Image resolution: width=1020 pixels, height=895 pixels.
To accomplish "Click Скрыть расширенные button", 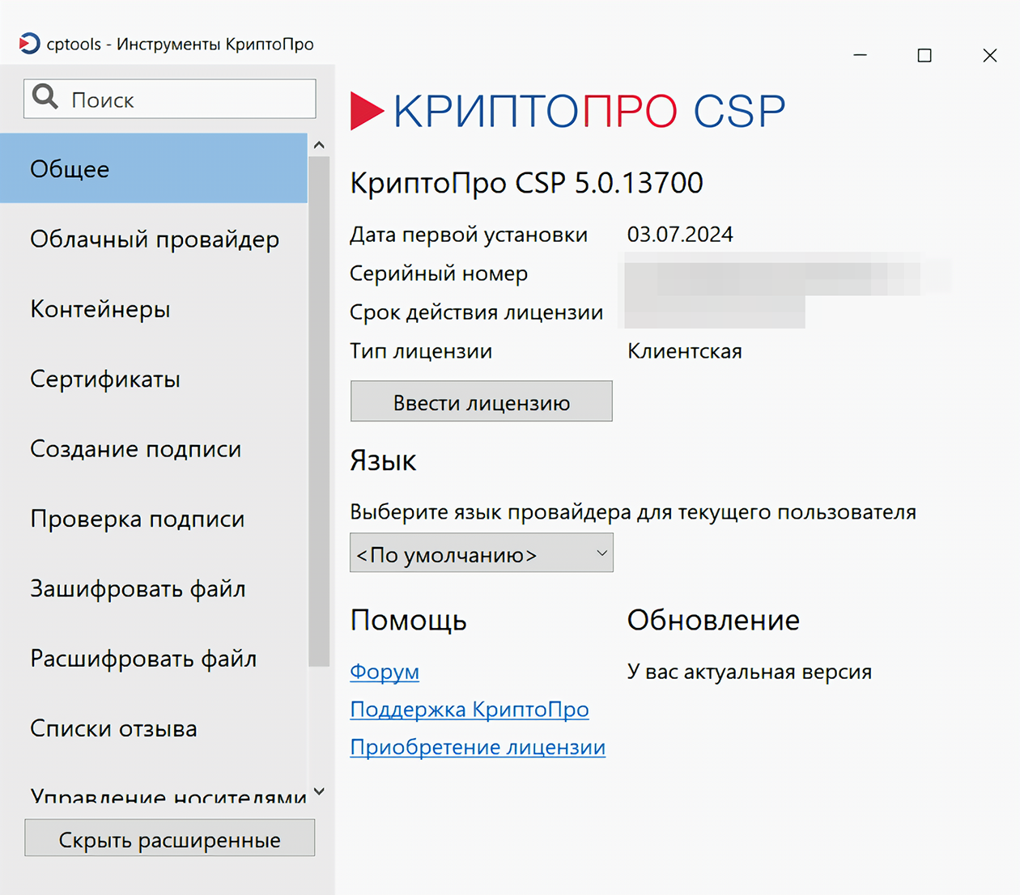I will pos(170,838).
